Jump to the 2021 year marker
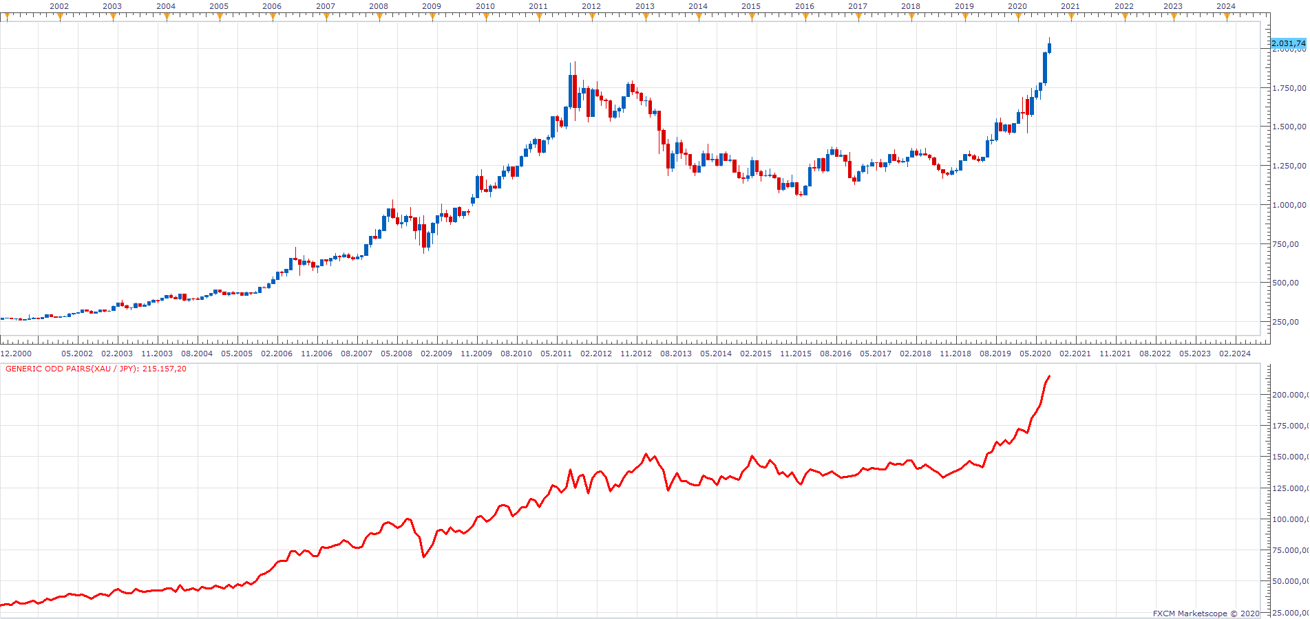The width and height of the screenshot is (1310, 619). click(x=1070, y=6)
